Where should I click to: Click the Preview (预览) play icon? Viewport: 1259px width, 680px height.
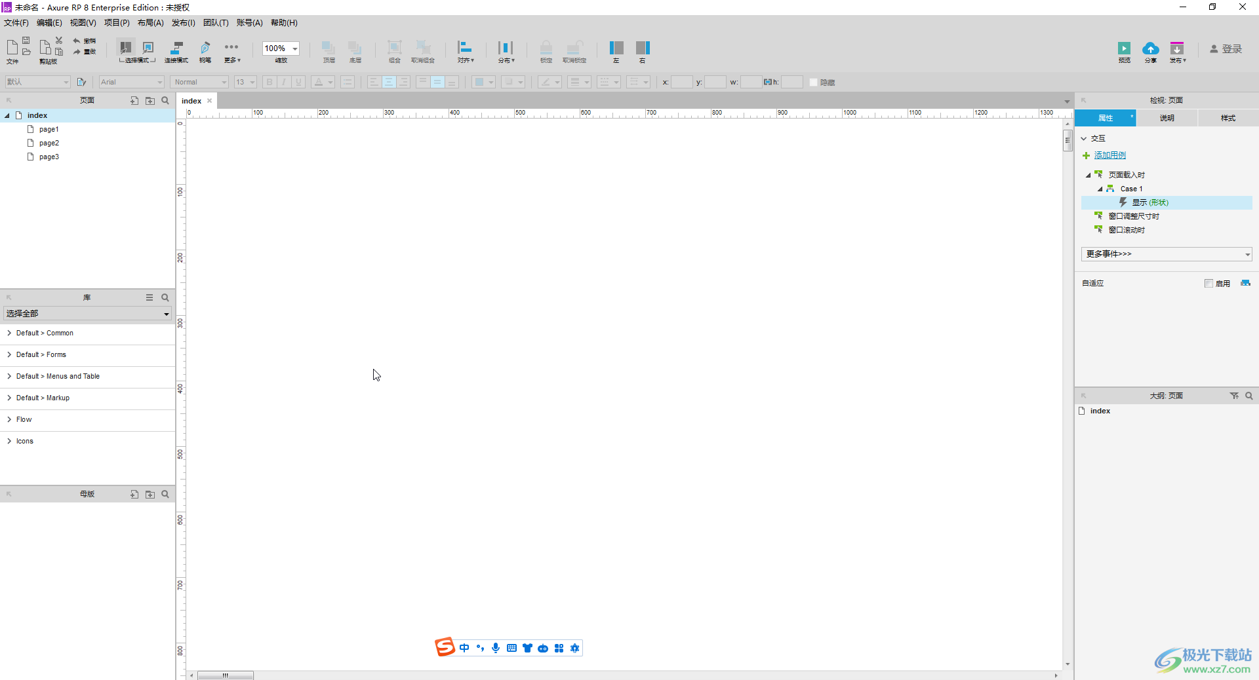click(1124, 48)
